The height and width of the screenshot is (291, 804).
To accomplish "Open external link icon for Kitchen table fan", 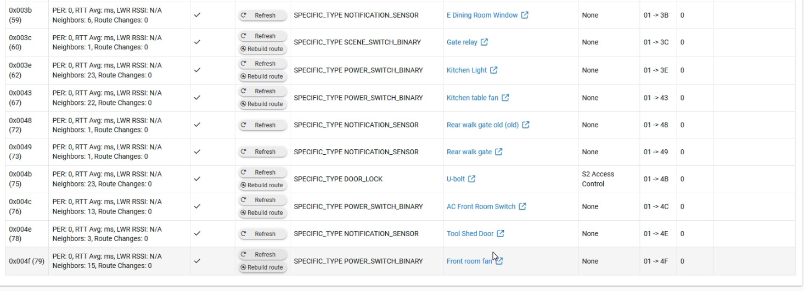I will tap(505, 98).
